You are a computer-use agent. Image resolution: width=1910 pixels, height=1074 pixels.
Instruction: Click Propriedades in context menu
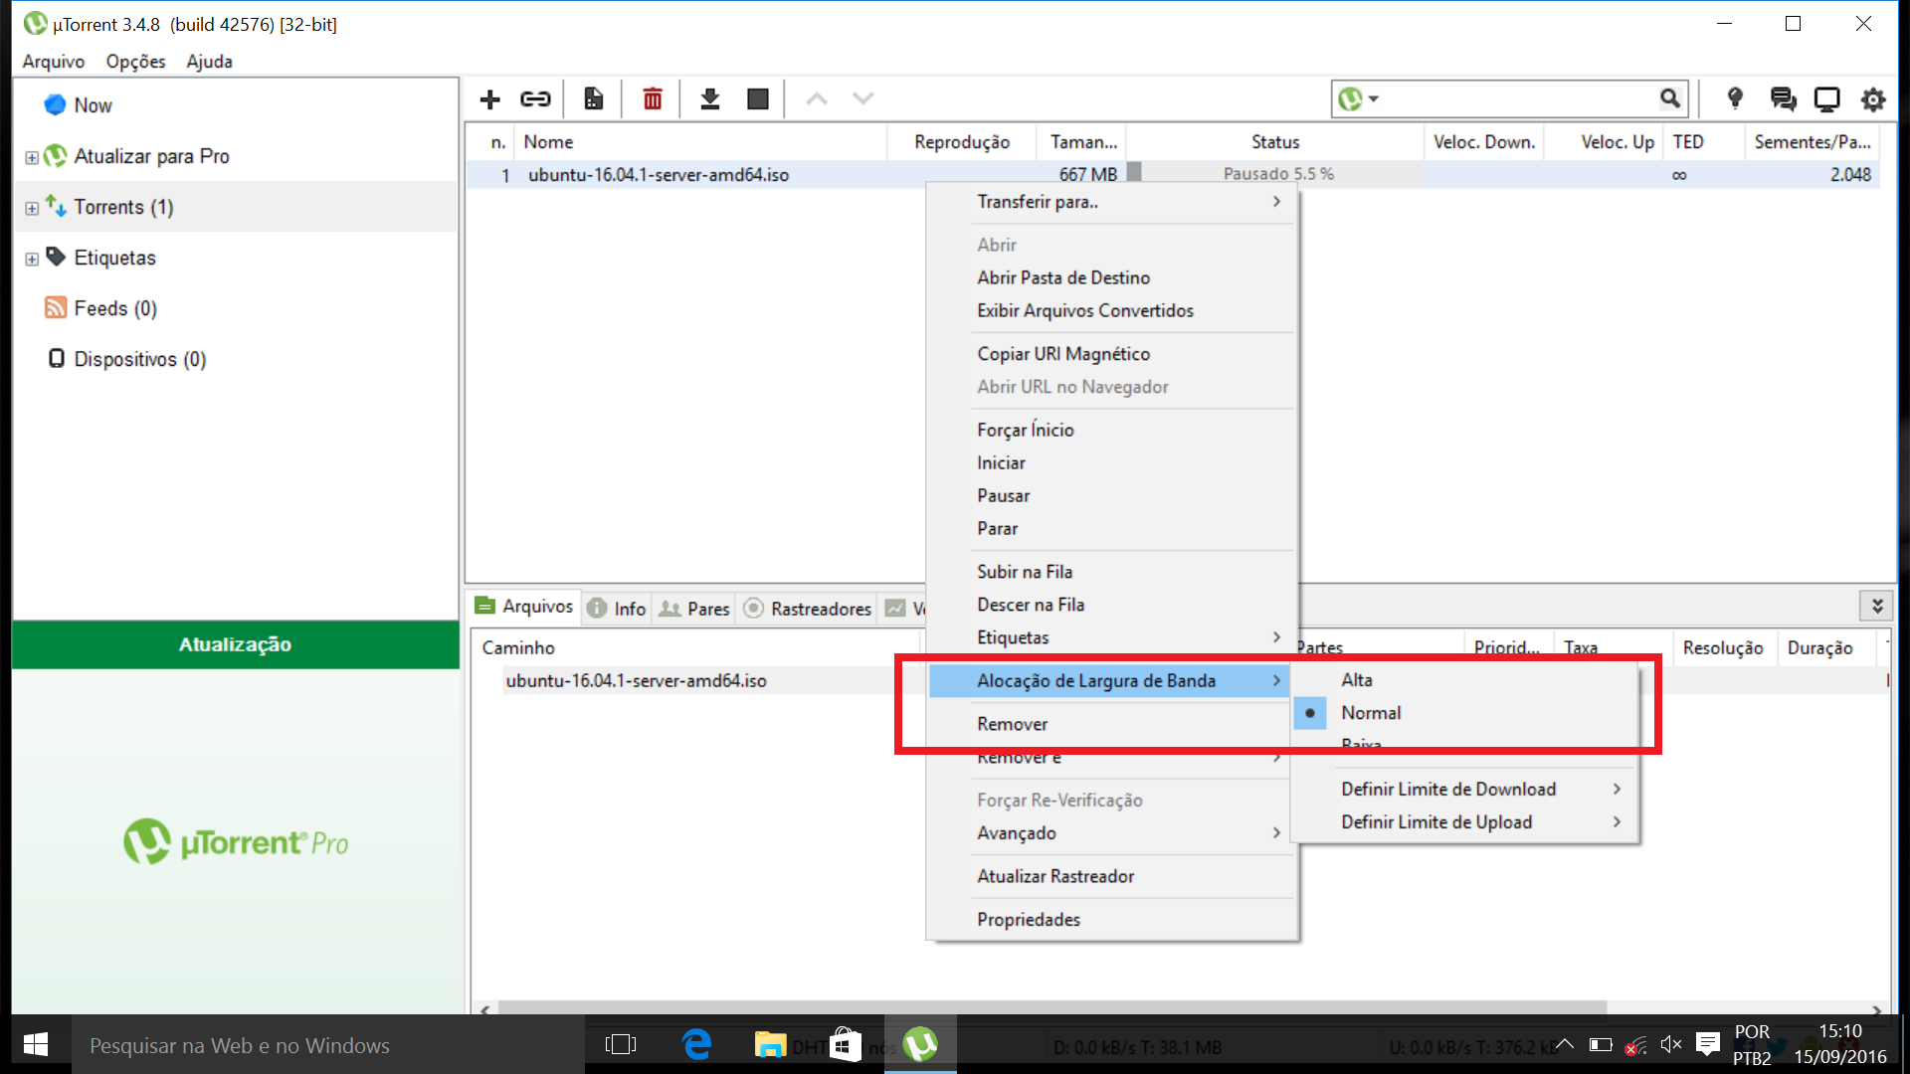[x=1111, y=920]
